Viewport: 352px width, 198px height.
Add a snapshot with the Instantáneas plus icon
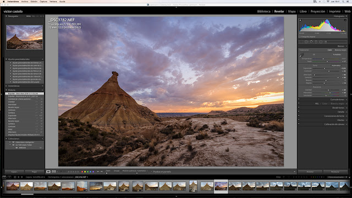[x=42, y=86]
